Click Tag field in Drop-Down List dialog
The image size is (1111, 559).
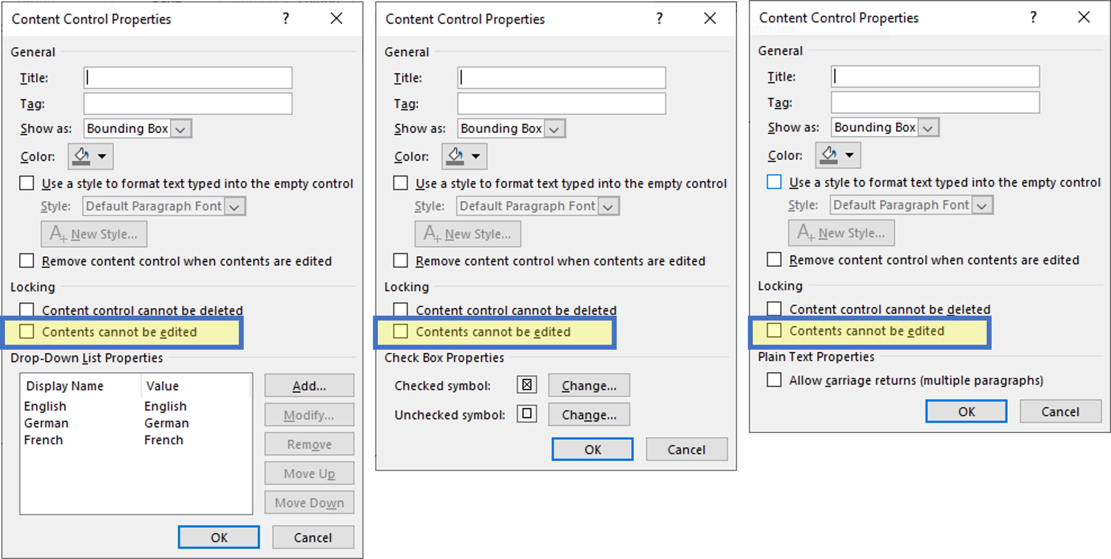(187, 103)
